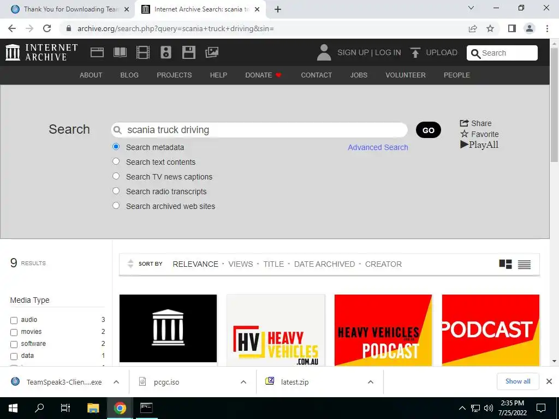Click the user avatar icon

tap(324, 52)
